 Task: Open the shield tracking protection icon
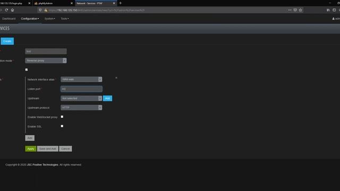pos(40,10)
